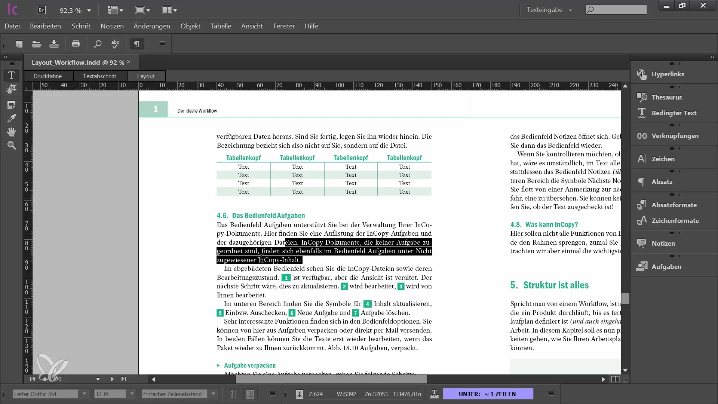Viewport: 718px width, 404px height.
Task: Go to the last page
Action: [x=123, y=379]
